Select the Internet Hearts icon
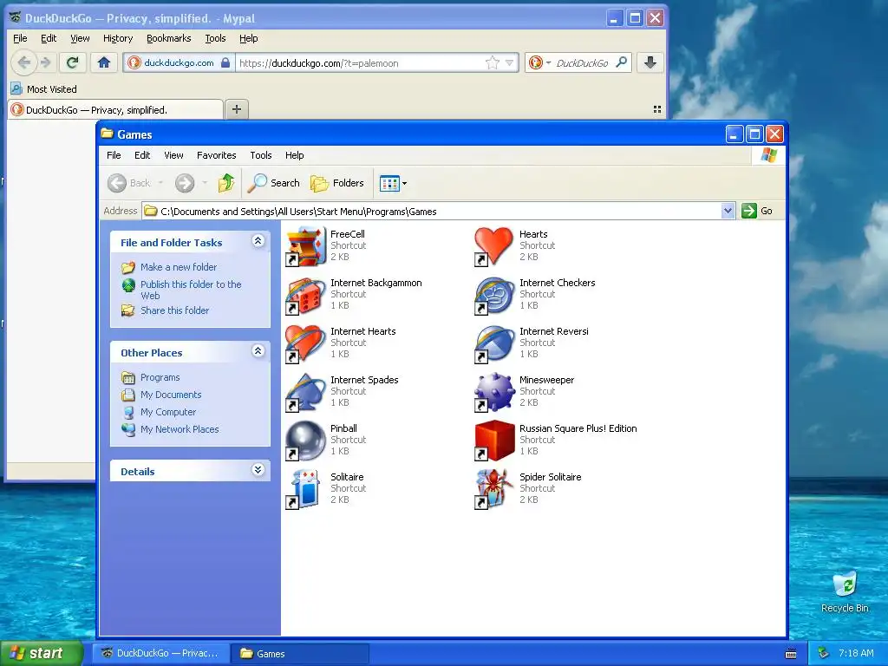Image resolution: width=888 pixels, height=666 pixels. coord(306,343)
